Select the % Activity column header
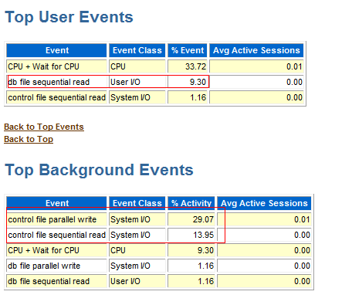The width and height of the screenshot is (352, 305). pyautogui.click(x=191, y=203)
